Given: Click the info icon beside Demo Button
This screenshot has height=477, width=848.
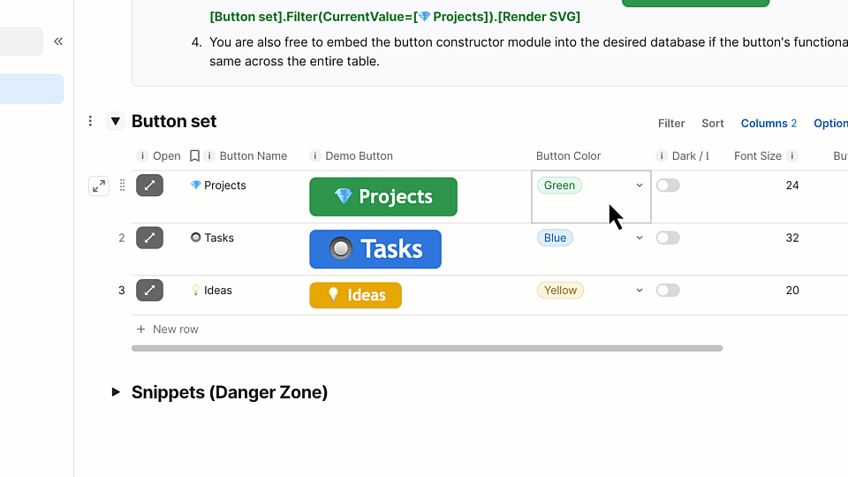Looking at the screenshot, I should coord(314,156).
